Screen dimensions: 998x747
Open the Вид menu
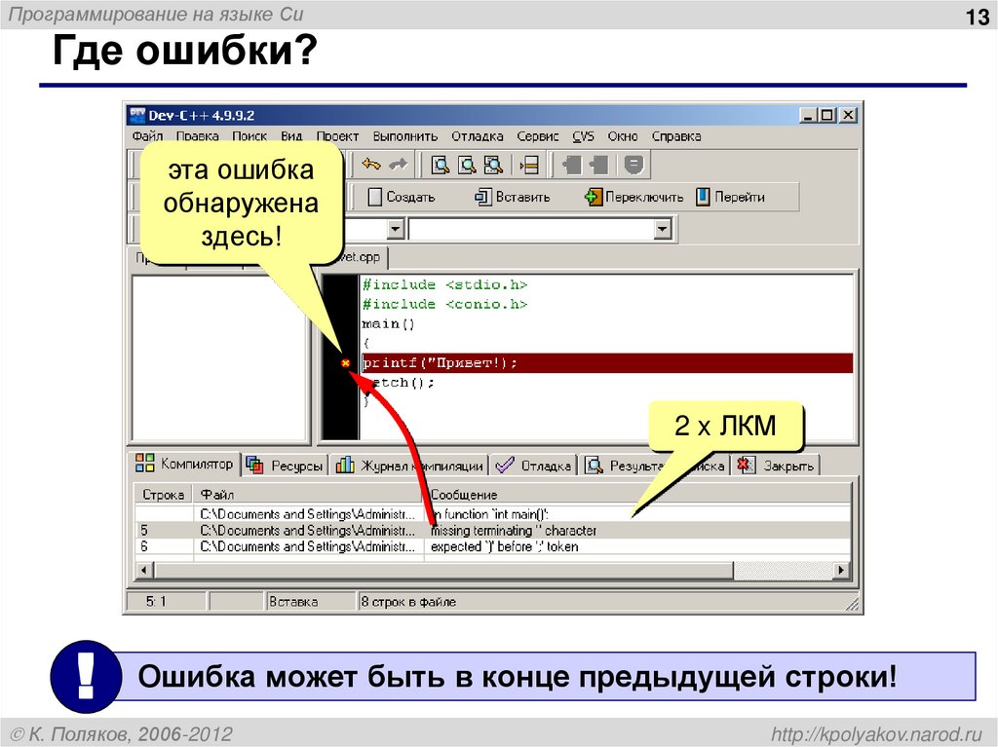coord(291,136)
